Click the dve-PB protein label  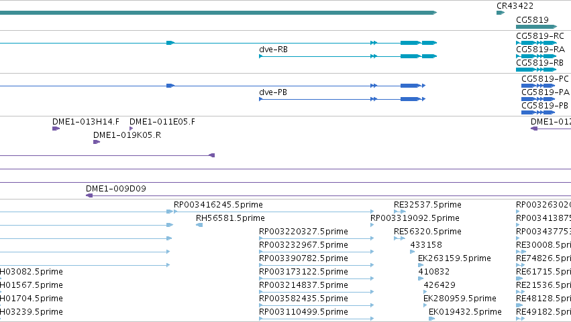(x=273, y=92)
